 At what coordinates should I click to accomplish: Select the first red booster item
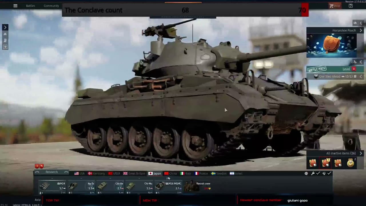(x=313, y=163)
